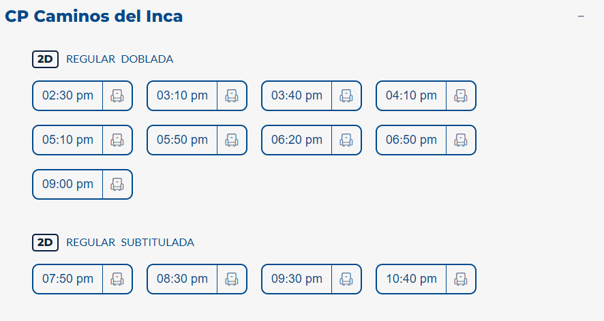Pick the 06:20 pm showtime
Viewport: 604px width, 321px height.
pyautogui.click(x=297, y=140)
